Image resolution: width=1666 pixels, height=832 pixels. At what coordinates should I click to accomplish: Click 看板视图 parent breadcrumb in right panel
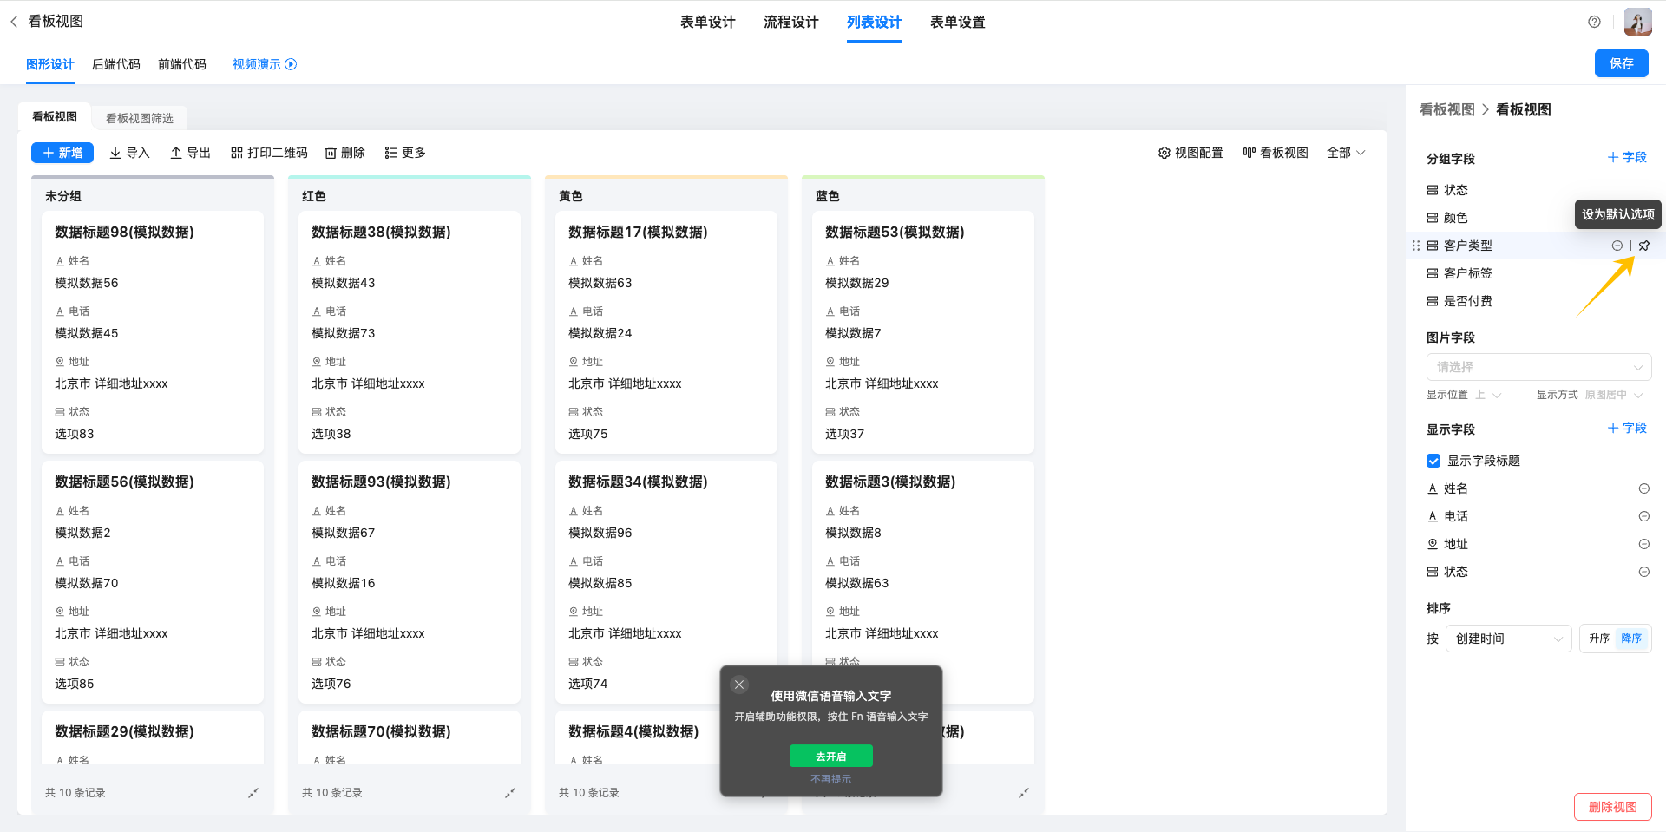tap(1446, 109)
